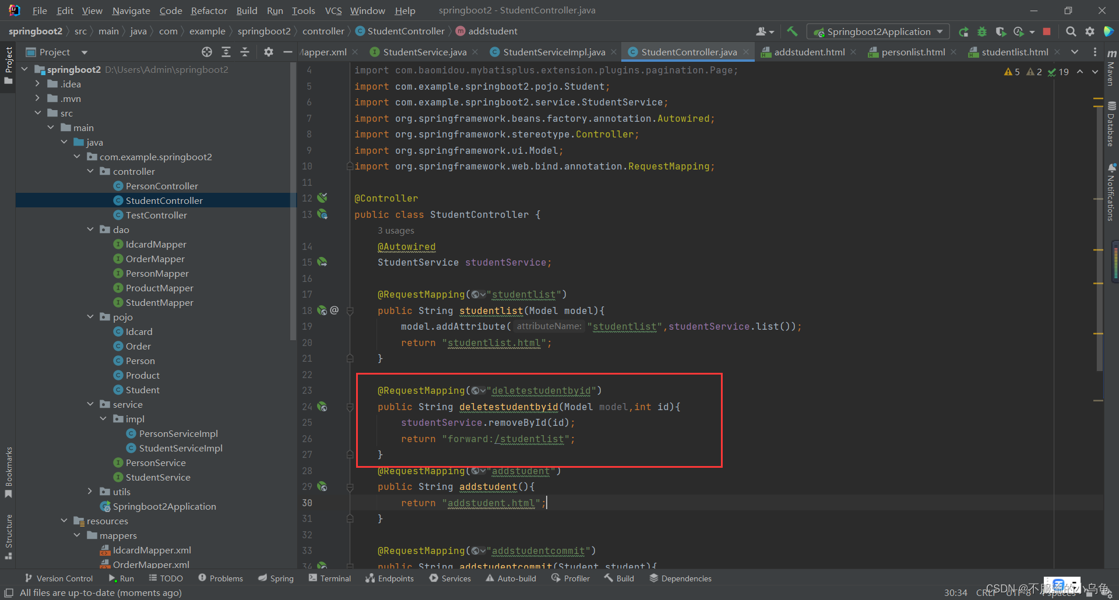Image resolution: width=1119 pixels, height=600 pixels.
Task: Open the Structure tool window
Action: coord(8,536)
